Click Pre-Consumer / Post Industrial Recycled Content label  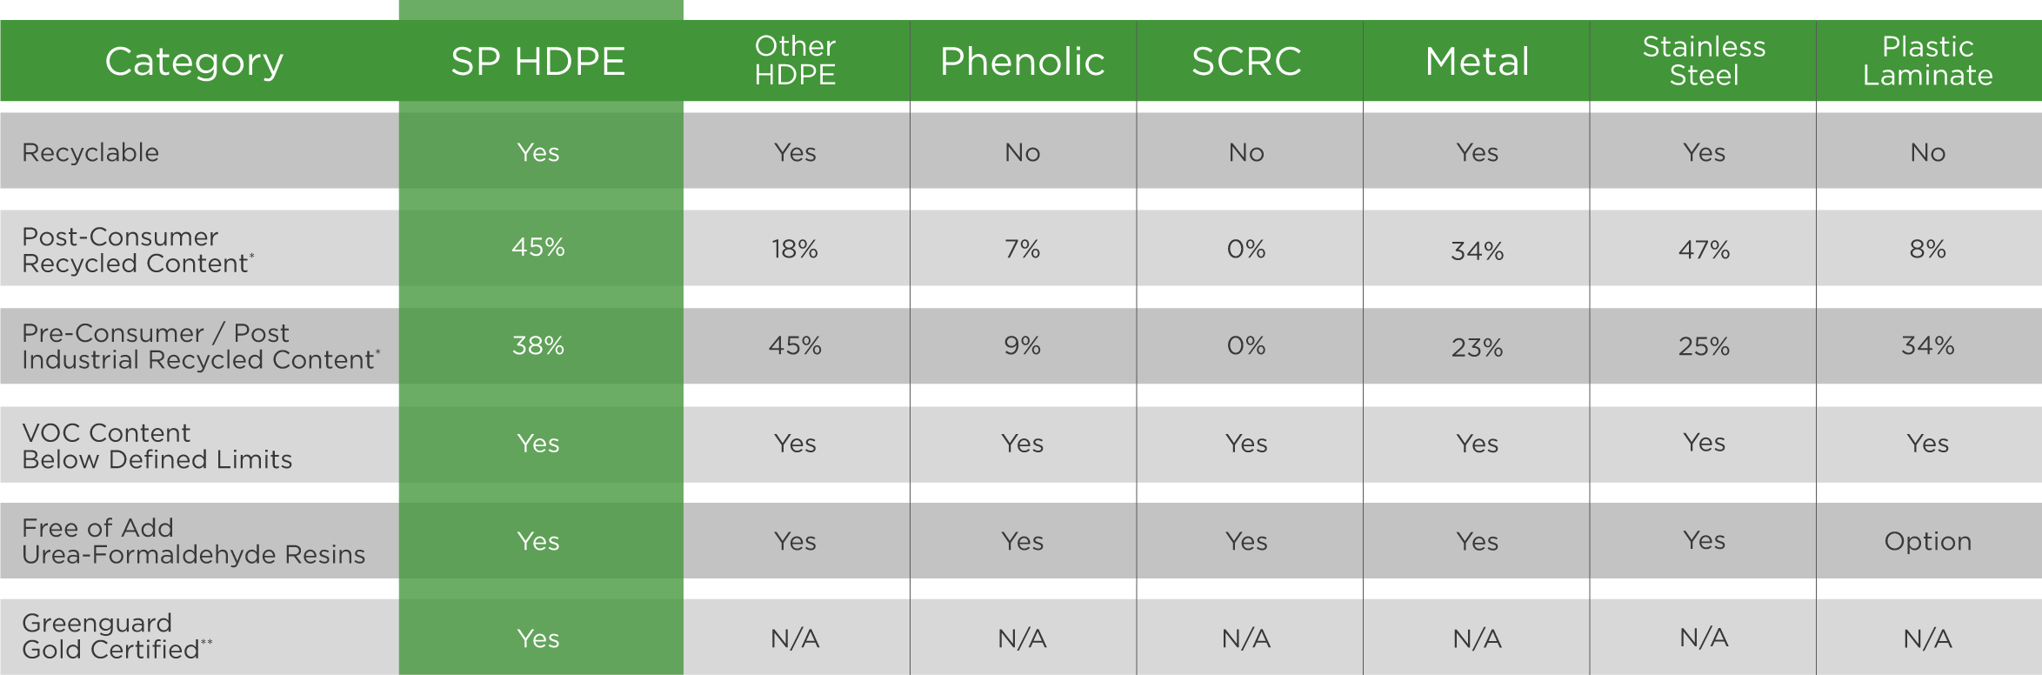pyautogui.click(x=201, y=346)
